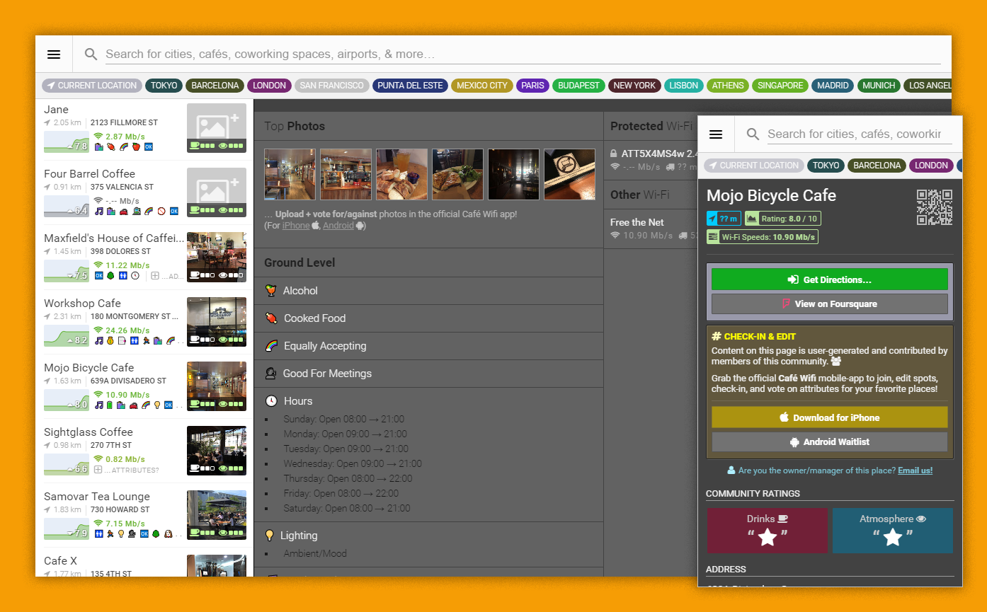Open Cafe X in the cafe list

coord(144,563)
